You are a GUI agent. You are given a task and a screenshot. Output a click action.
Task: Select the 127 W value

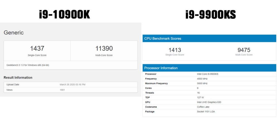200,98
